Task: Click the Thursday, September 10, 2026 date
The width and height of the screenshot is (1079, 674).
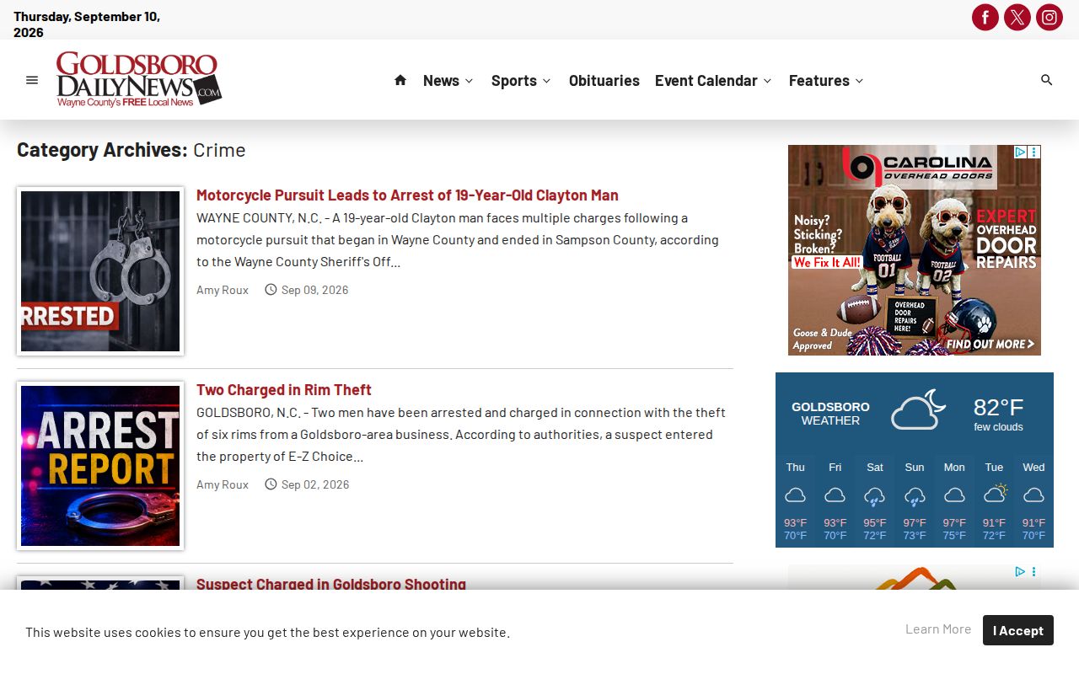Action: [87, 24]
